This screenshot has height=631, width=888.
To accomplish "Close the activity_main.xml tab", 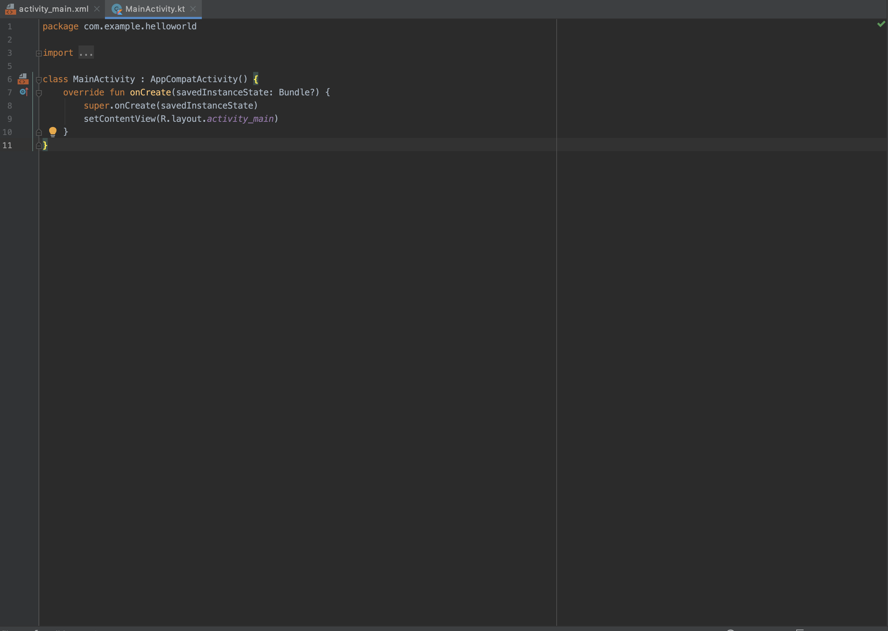I will tap(97, 9).
